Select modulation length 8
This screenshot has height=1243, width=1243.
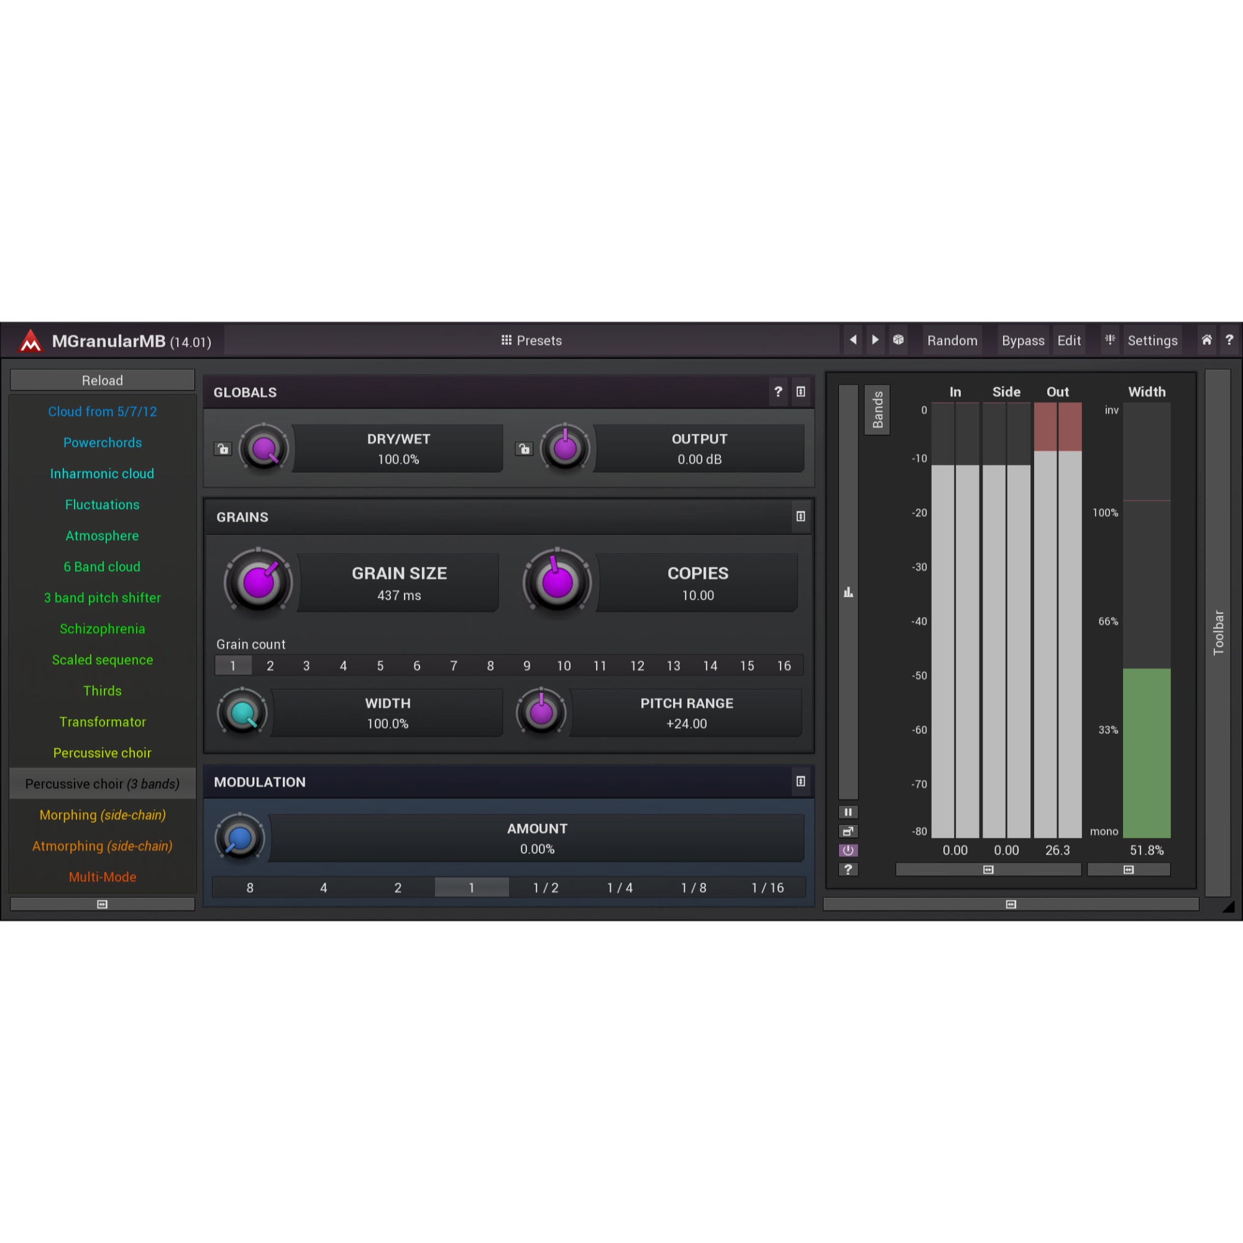pos(250,888)
